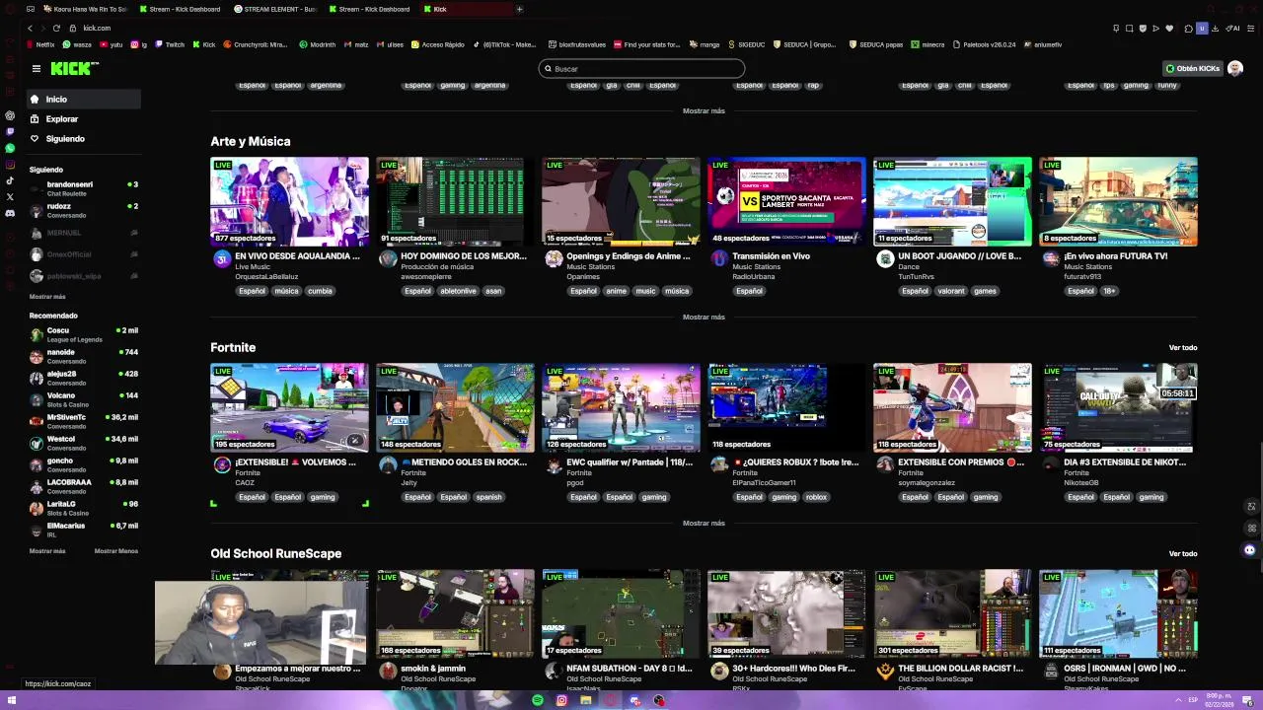Open TikTok in the browser sidebar
The height and width of the screenshot is (710, 1263).
click(x=10, y=180)
